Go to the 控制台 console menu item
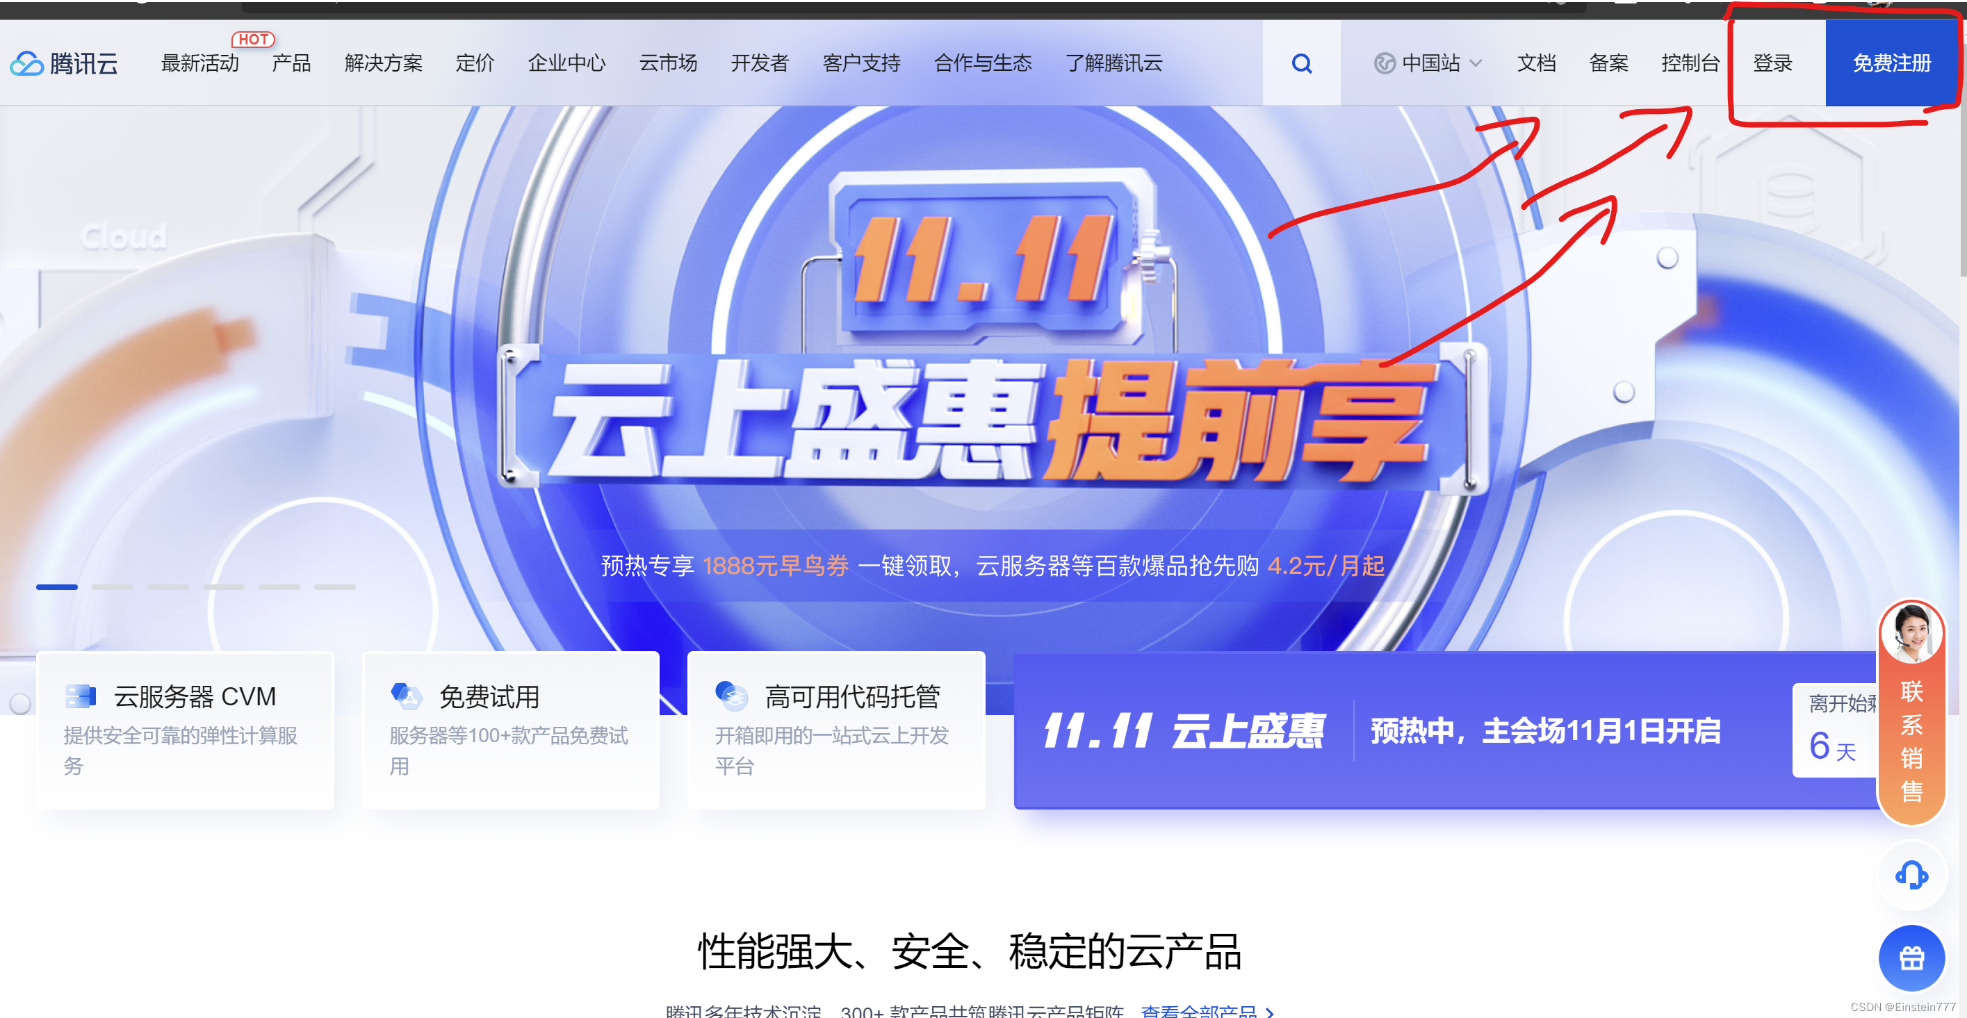1967x1018 pixels. click(1690, 63)
